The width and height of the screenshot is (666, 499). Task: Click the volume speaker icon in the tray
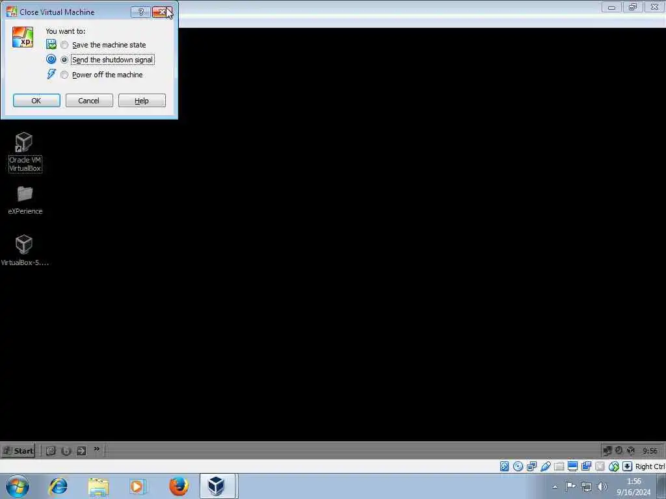pyautogui.click(x=602, y=487)
